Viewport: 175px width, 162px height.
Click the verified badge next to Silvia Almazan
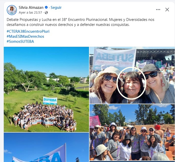[x=46, y=8]
